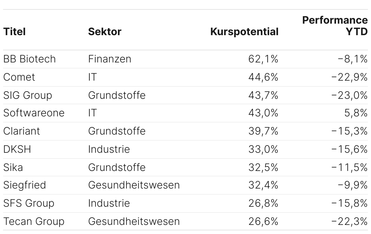Image resolution: width=371 pixels, height=234 pixels.
Task: Select the BB Biotech row title
Action: [x=29, y=59]
